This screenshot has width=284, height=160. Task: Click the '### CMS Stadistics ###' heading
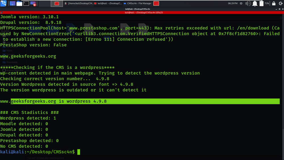(29, 113)
